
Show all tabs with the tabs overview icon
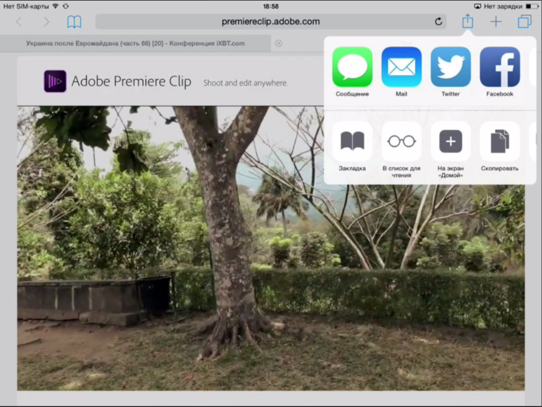click(x=524, y=21)
